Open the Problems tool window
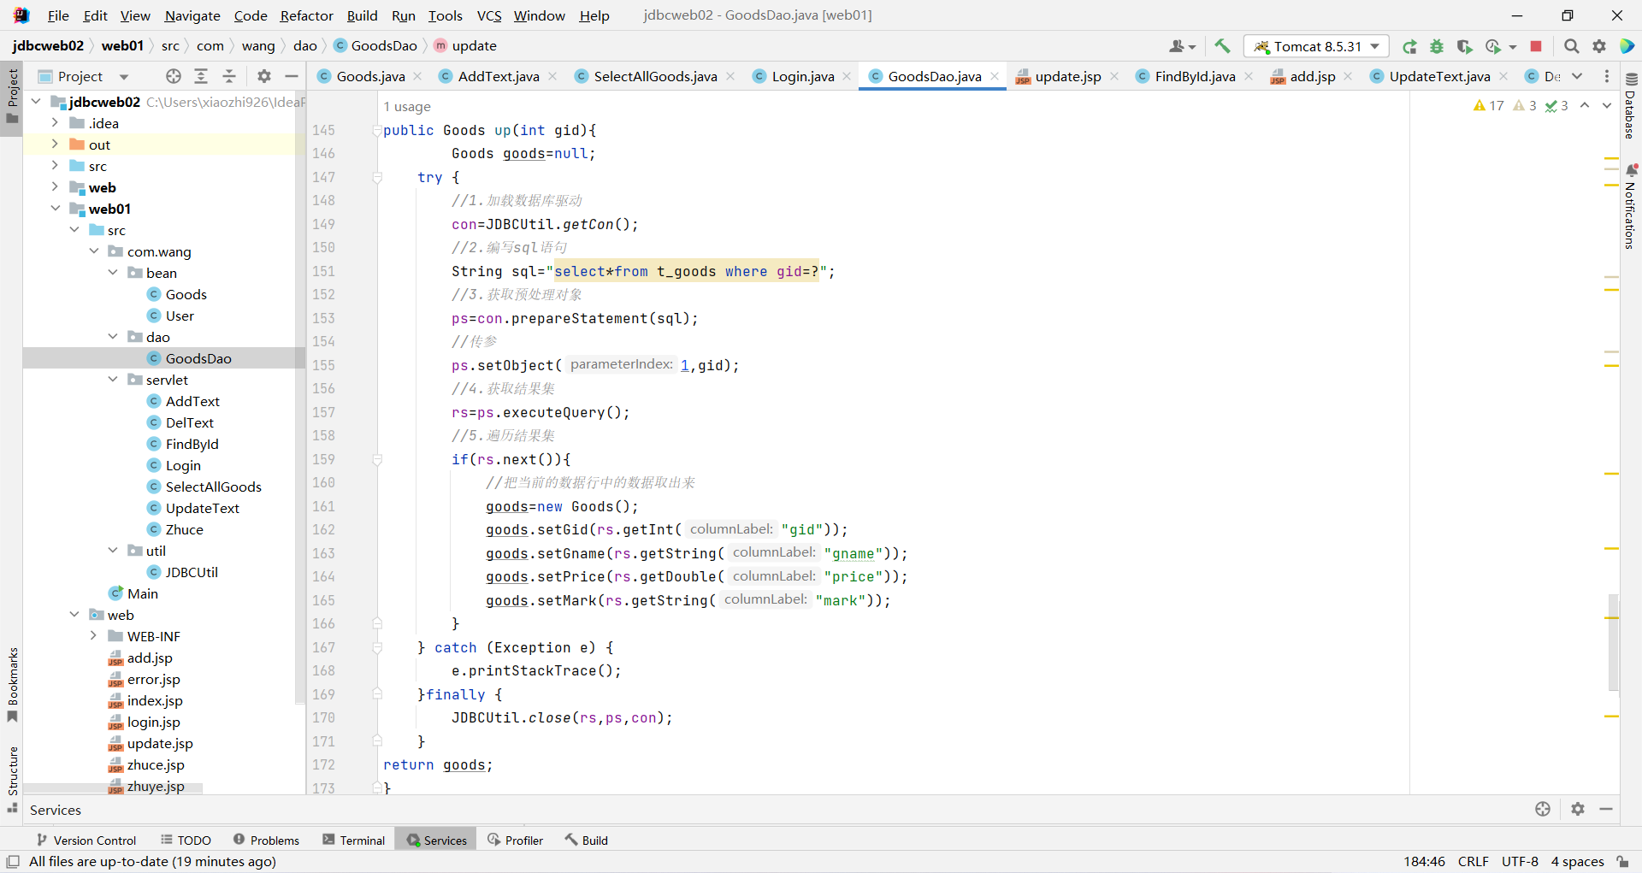1642x873 pixels. click(266, 841)
